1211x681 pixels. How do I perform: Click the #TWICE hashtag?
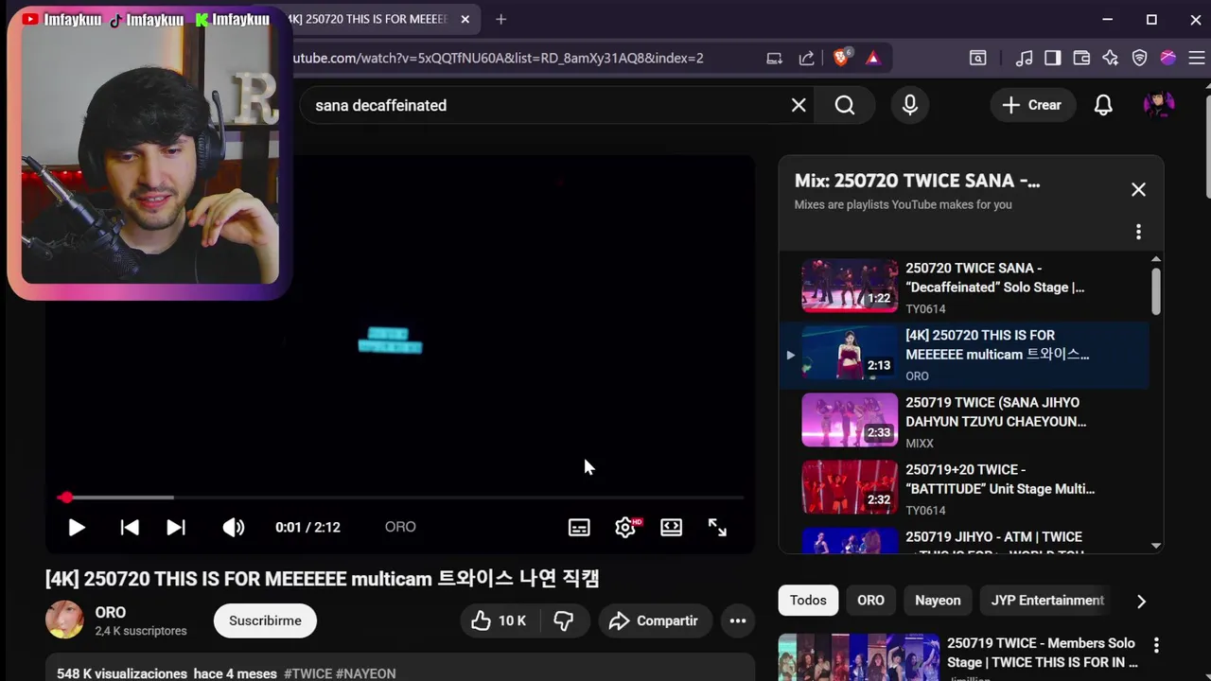tap(307, 673)
